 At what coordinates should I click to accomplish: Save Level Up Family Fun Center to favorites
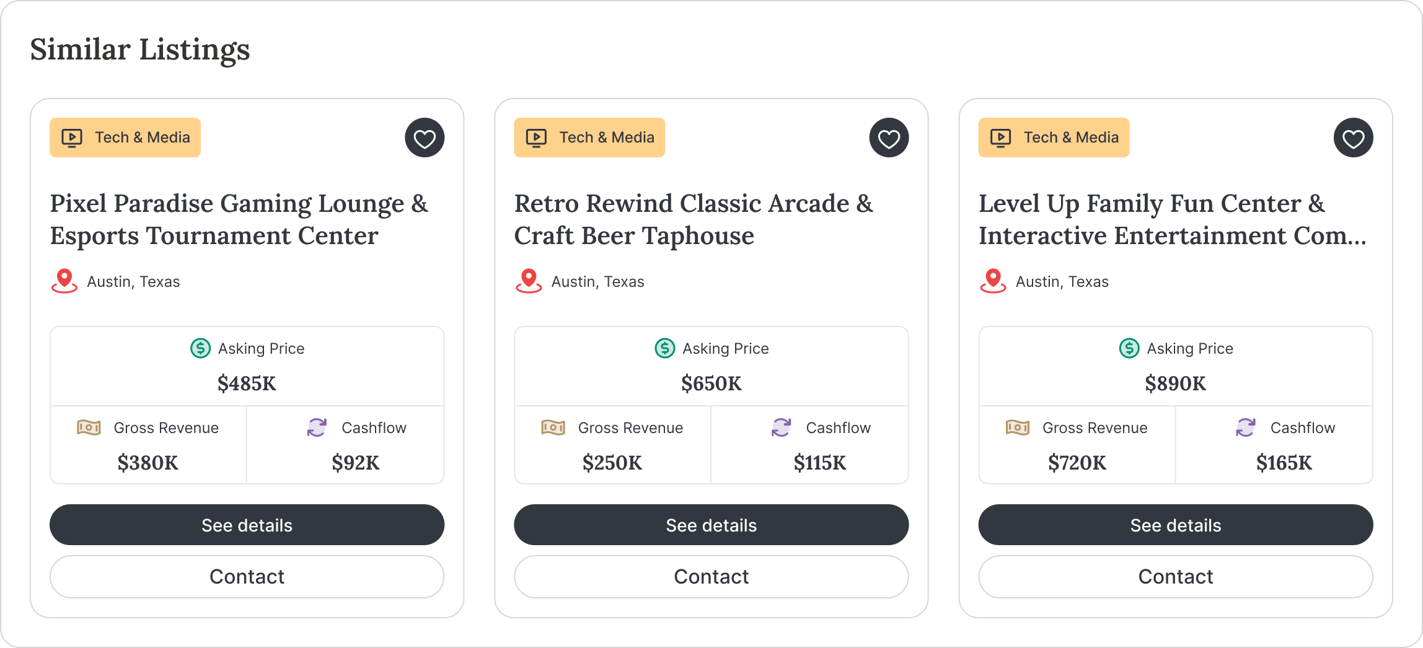point(1353,138)
